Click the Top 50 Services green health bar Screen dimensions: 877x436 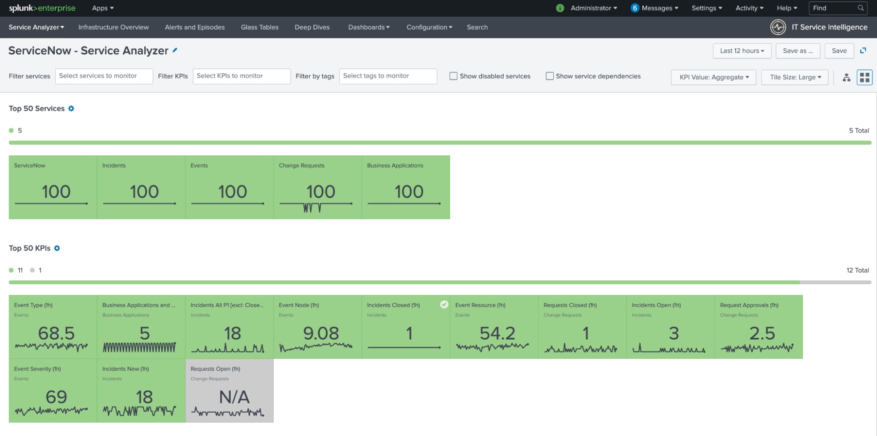(440, 143)
